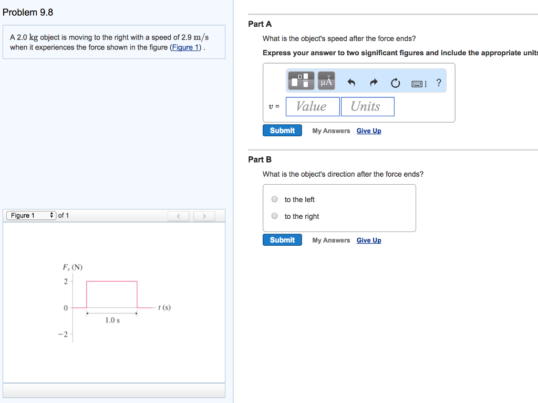Open the keyboard shortcuts icon
This screenshot has height=403, width=538.
(417, 83)
